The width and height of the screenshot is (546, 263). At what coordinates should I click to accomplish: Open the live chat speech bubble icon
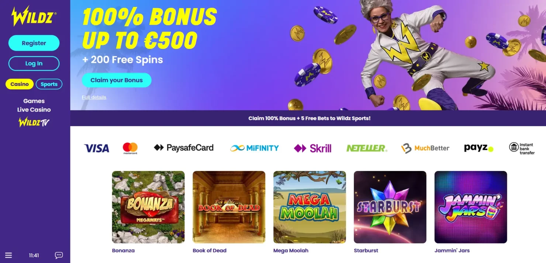pos(59,255)
